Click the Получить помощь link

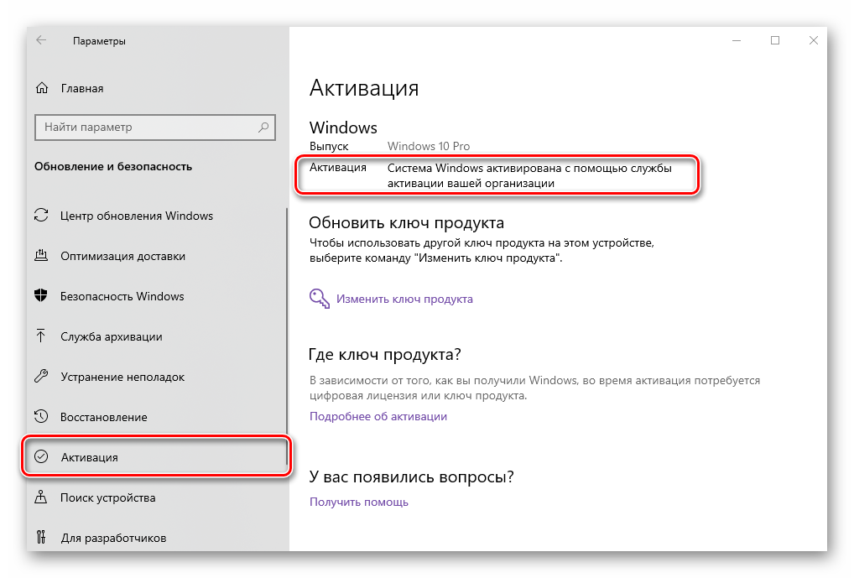[x=358, y=502]
